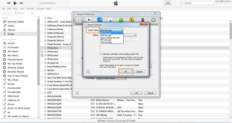
Task: Uncheck the GOPR1433 1 song checkbox
Action: pyautogui.click(x=45, y=74)
